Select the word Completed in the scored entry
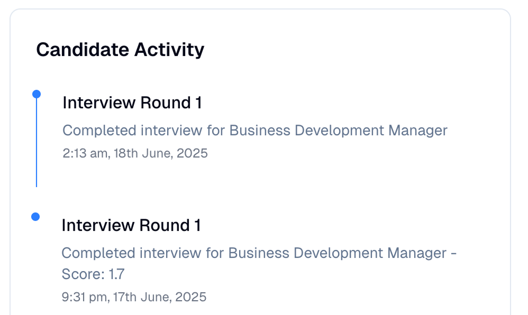The image size is (528, 315). [98, 253]
